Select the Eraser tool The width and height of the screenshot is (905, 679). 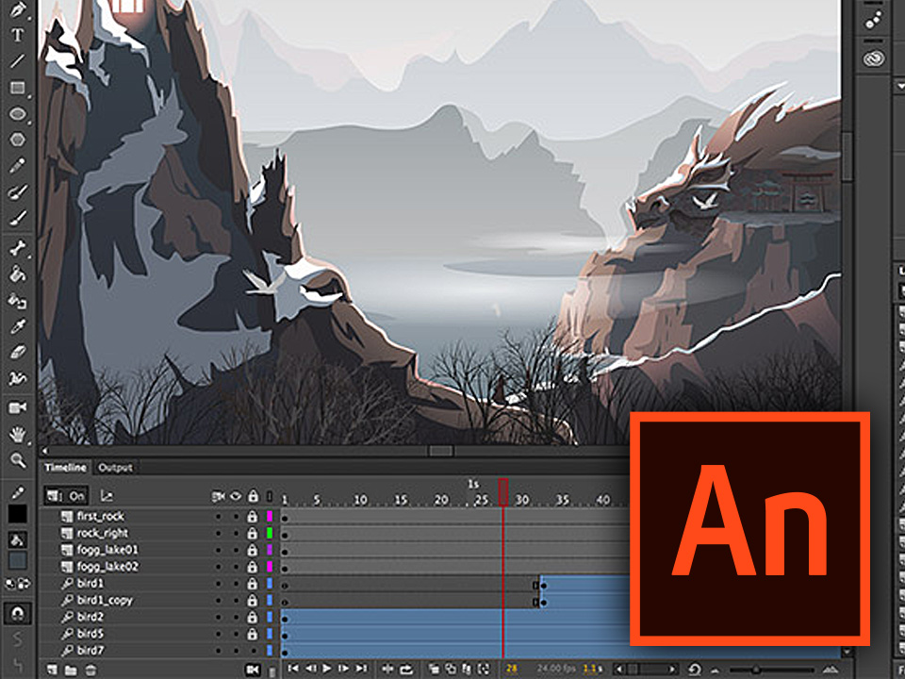tap(18, 352)
